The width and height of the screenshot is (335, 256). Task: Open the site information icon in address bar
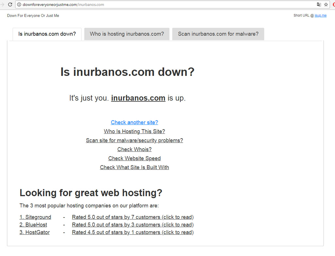[x=19, y=5]
